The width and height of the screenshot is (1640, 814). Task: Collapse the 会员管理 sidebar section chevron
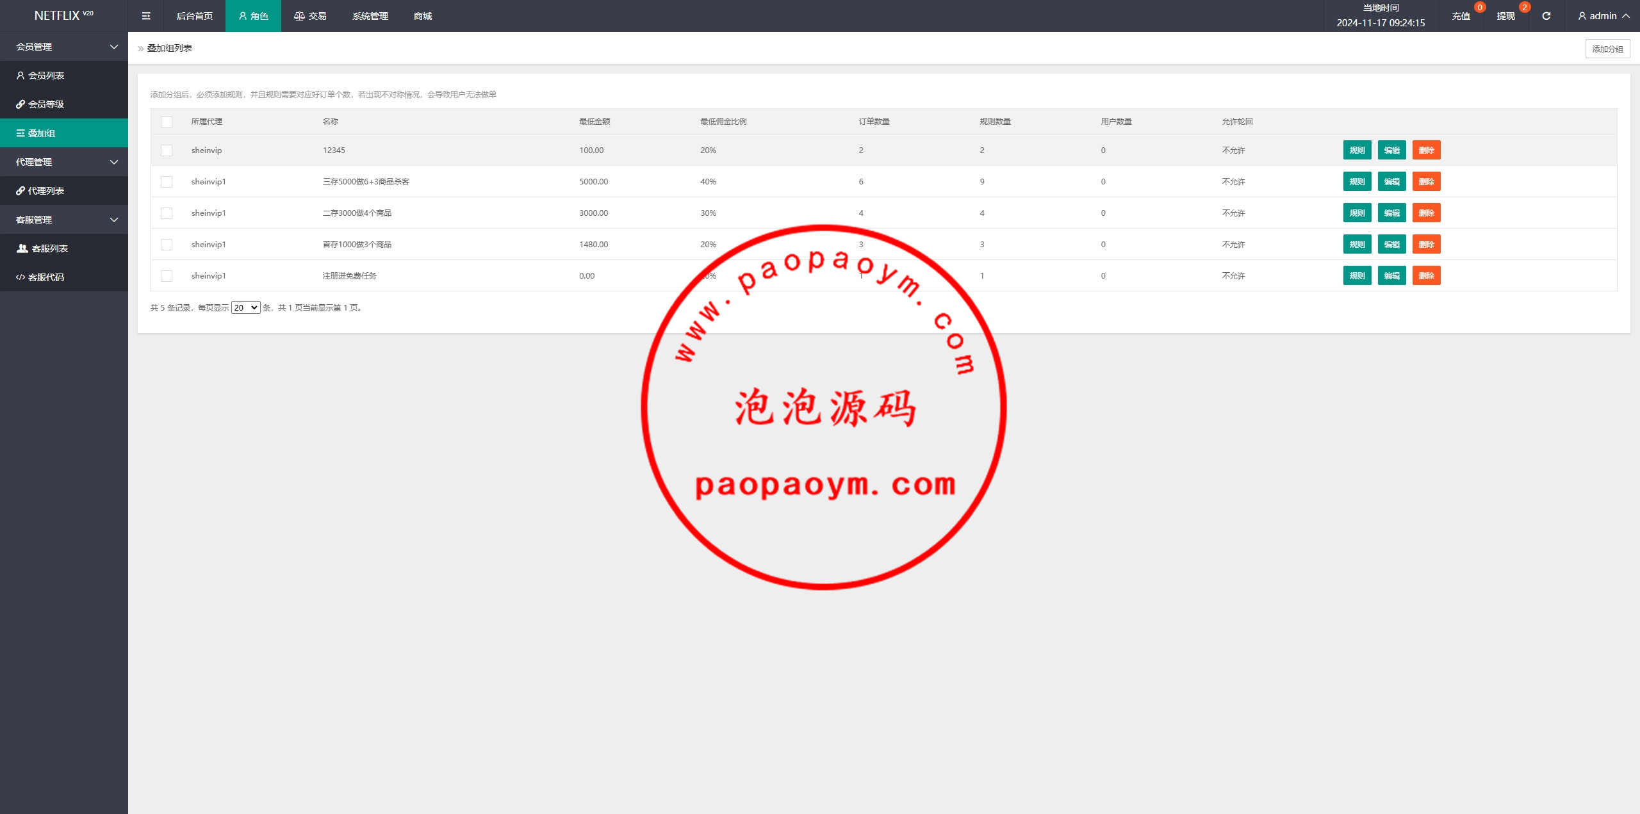(114, 47)
